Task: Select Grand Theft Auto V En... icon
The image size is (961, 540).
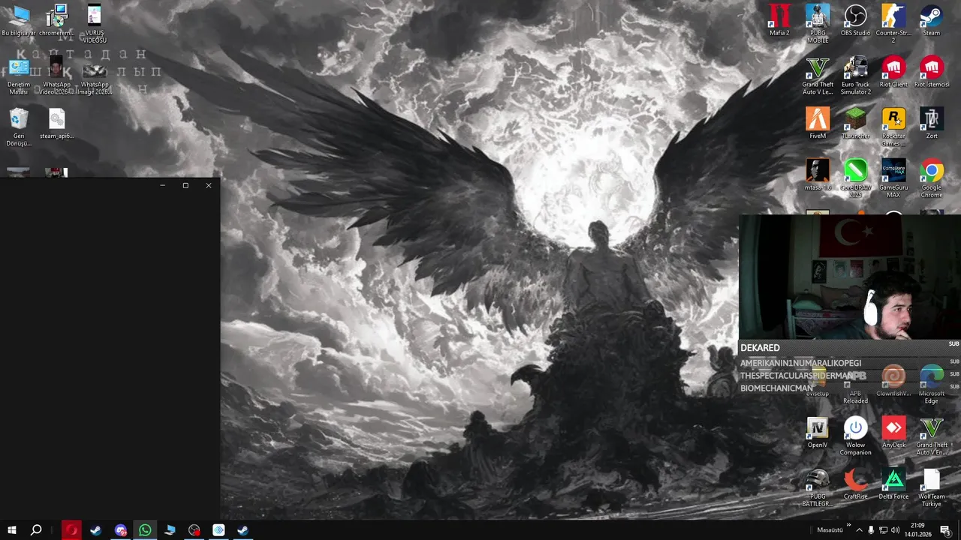Action: pos(932,436)
